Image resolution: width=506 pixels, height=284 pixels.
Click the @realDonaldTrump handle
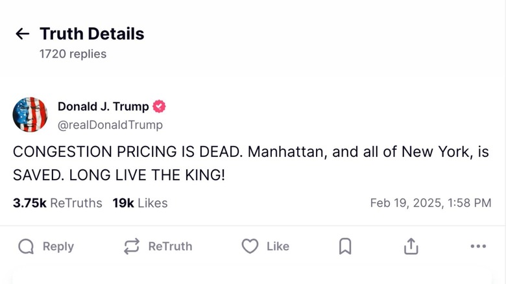(x=110, y=124)
